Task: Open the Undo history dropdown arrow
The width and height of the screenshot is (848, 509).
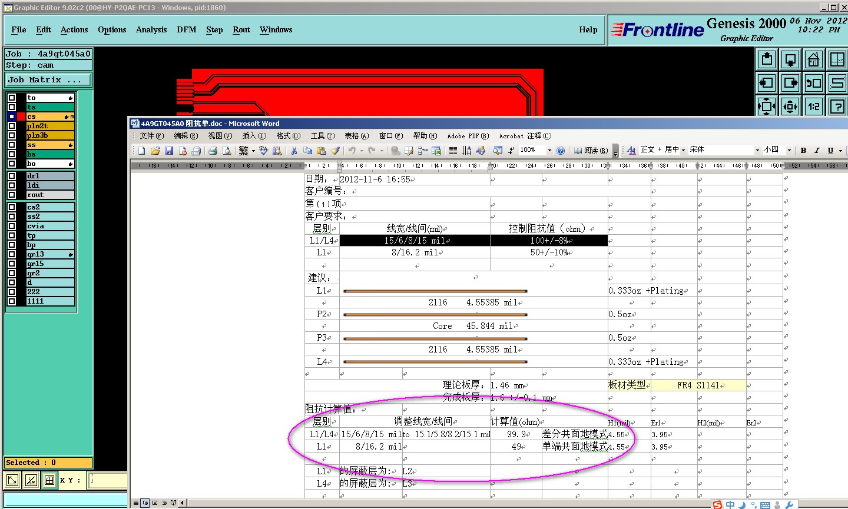Action: 361,151
